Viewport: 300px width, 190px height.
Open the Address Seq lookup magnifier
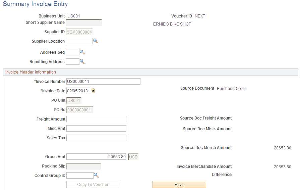click(x=82, y=52)
